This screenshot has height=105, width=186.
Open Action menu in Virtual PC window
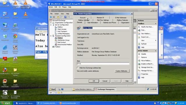tap(51, 7)
